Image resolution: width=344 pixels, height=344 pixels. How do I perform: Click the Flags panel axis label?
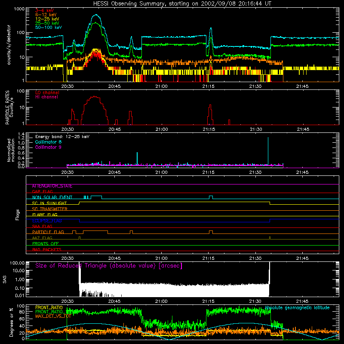pos(17,215)
